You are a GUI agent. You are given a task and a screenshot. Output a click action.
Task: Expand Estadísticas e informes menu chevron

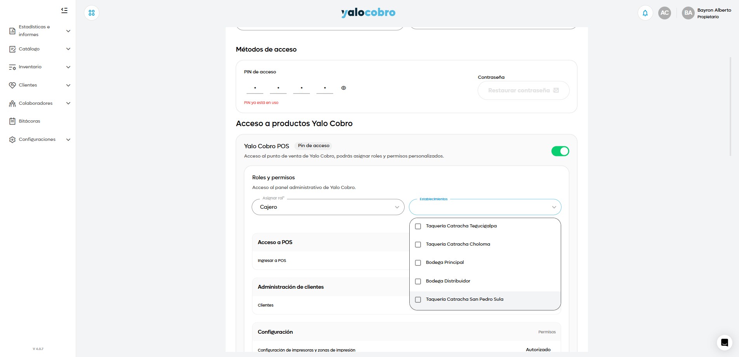(68, 31)
